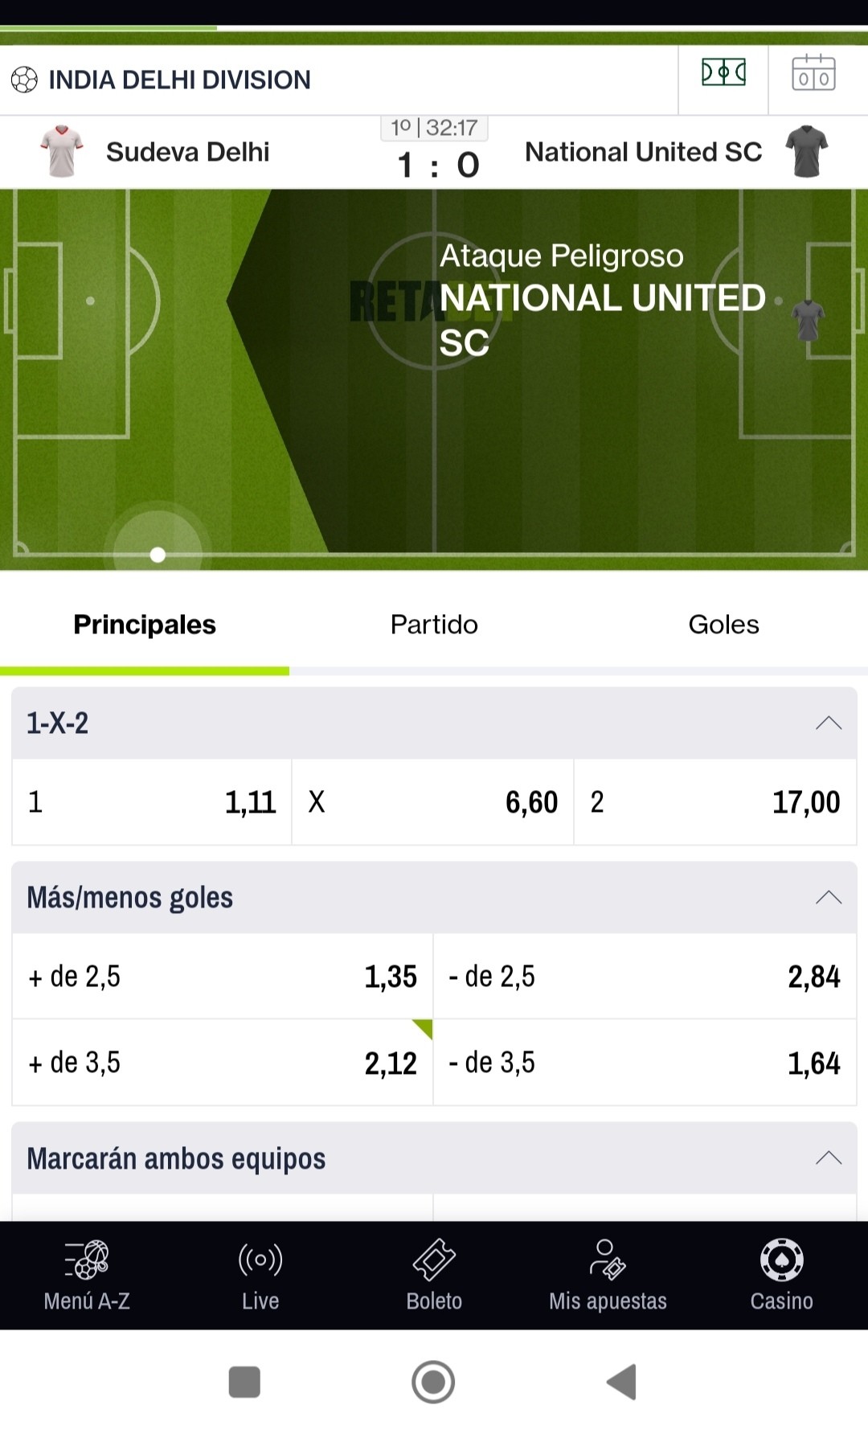Collapse the 1-X-2 market section
This screenshot has height=1434, width=868.
pos(829,723)
